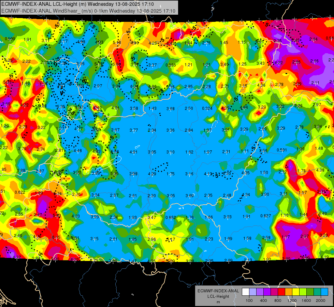Click the sky blue legend swatch
This screenshot has width=334, height=307.
tap(324, 292)
